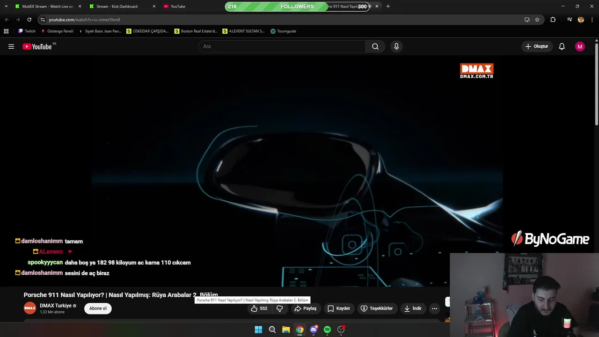Open the YouTube guide hamburger menu
This screenshot has width=599, height=337.
[x=11, y=46]
